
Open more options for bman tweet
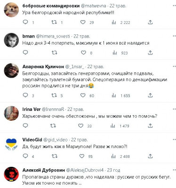point(174,36)
